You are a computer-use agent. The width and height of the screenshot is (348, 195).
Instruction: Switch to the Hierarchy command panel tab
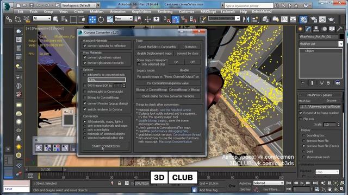click(316, 29)
